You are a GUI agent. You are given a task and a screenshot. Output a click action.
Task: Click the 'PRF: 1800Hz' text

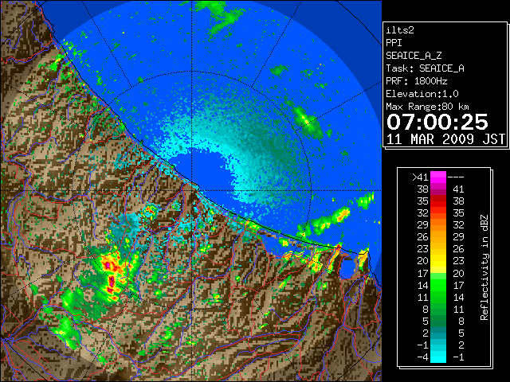tap(416, 81)
